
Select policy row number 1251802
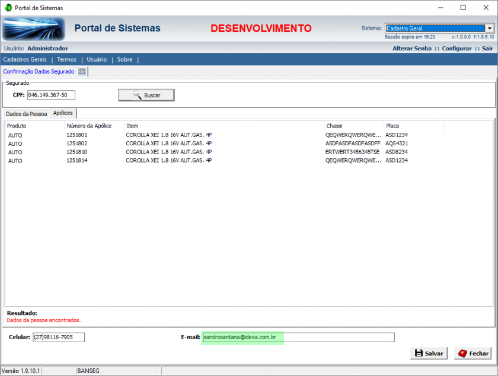[77, 143]
